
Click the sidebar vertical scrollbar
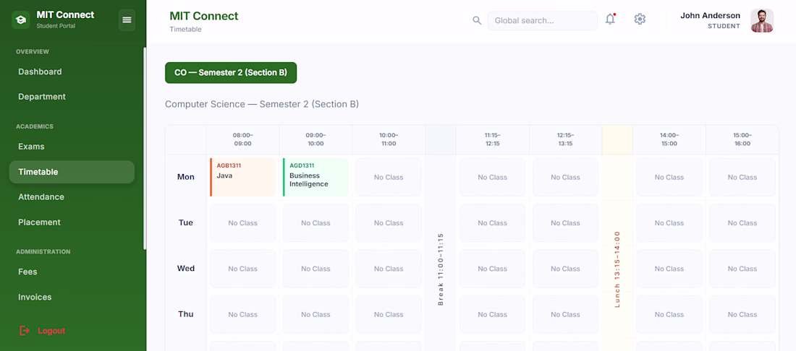point(145,148)
